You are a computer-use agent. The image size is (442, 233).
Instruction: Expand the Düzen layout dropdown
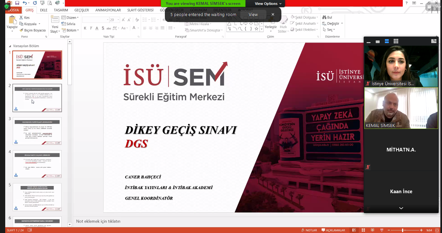70,18
